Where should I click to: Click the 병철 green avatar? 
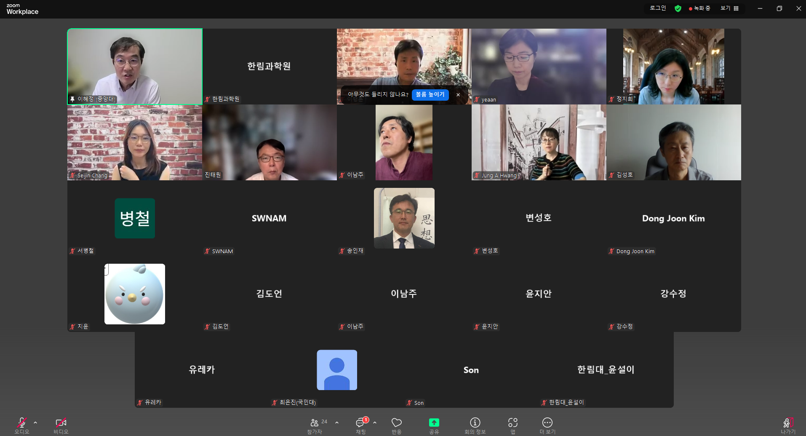click(x=135, y=218)
